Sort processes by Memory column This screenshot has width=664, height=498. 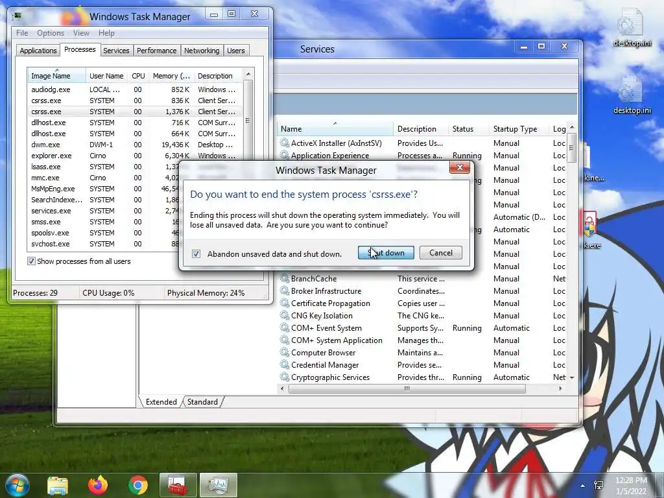point(171,75)
